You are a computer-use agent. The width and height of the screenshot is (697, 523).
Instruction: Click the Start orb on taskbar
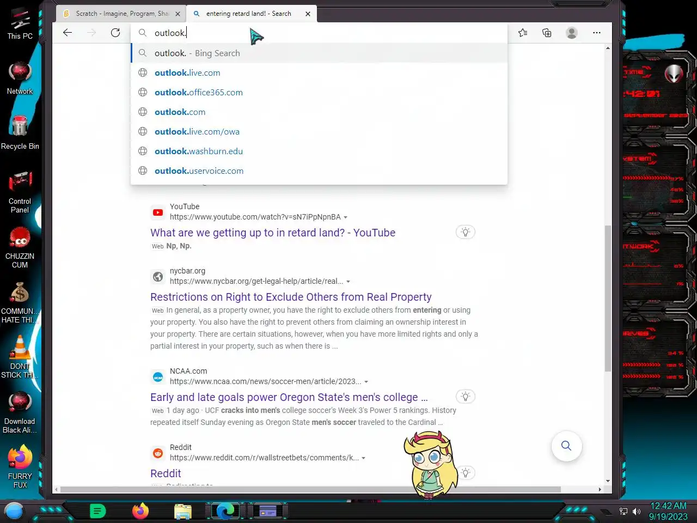point(14,511)
